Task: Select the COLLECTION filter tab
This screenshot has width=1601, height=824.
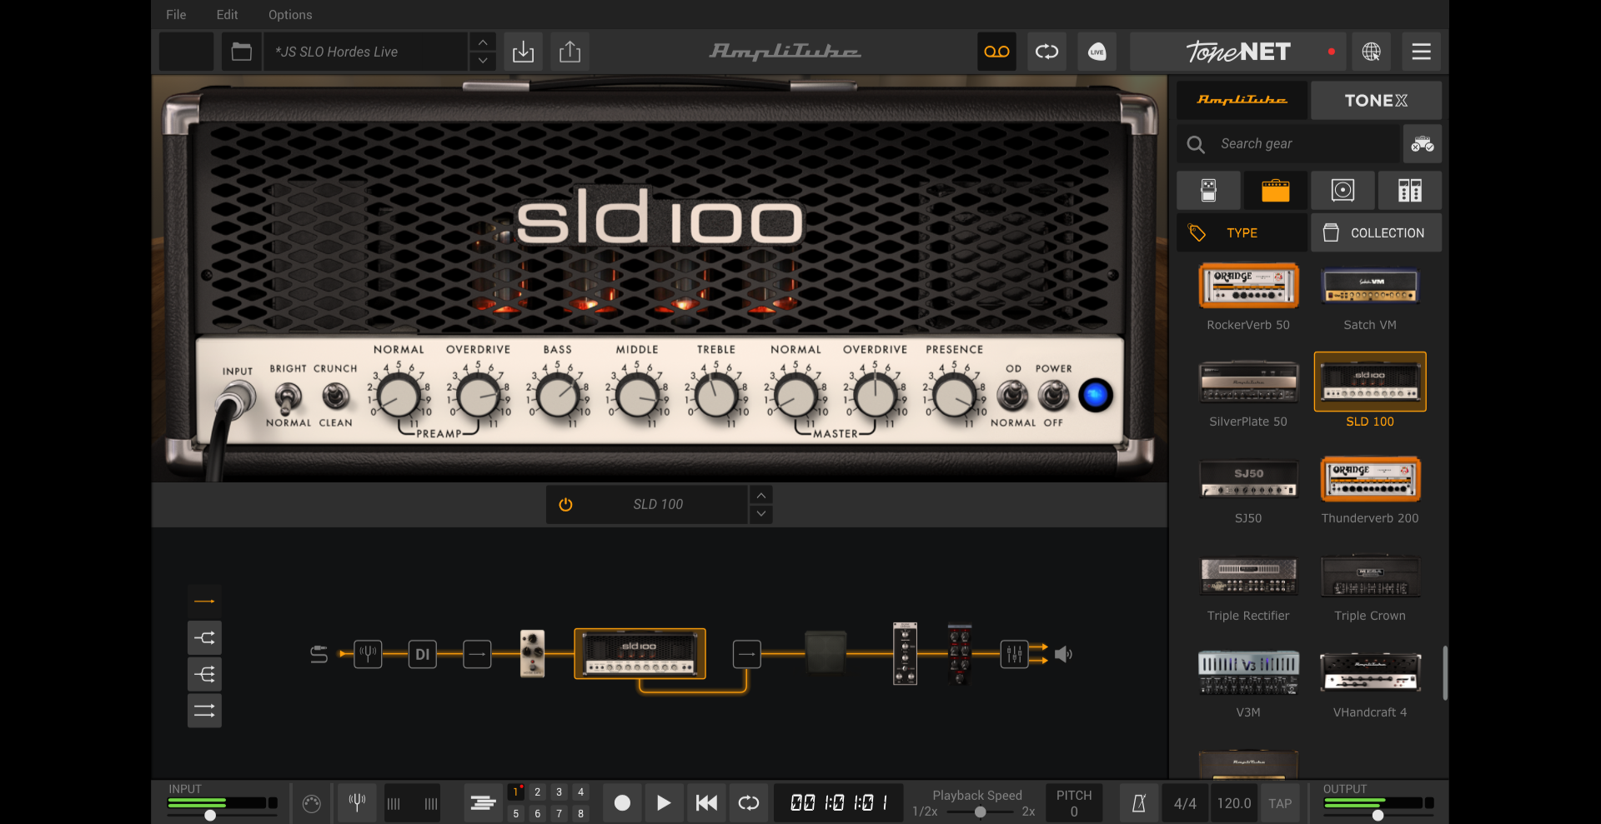Action: click(1376, 233)
